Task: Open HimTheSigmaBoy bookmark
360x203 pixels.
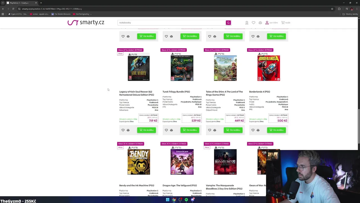Action: [82, 14]
